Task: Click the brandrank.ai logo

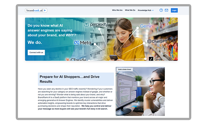Action: 36,10
